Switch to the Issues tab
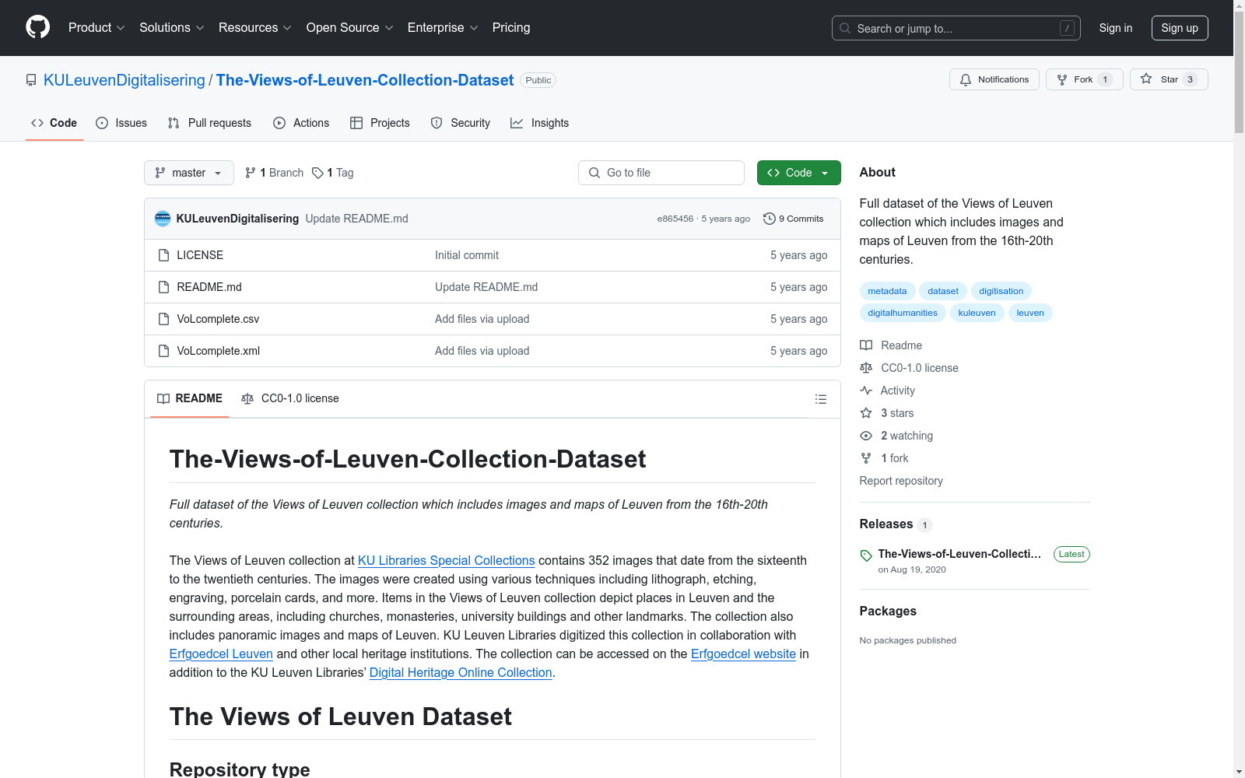Screen dimensions: 1245x778 pos(121,123)
